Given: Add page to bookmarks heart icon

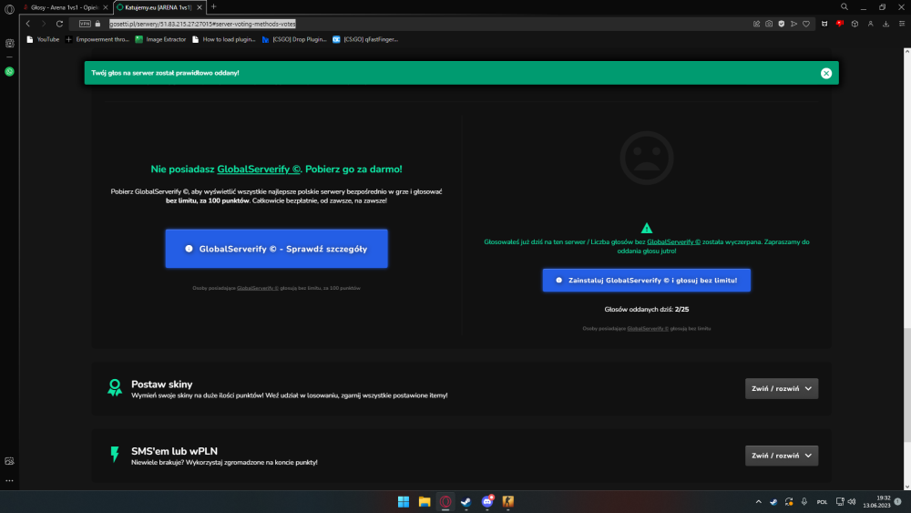Looking at the screenshot, I should (x=806, y=24).
